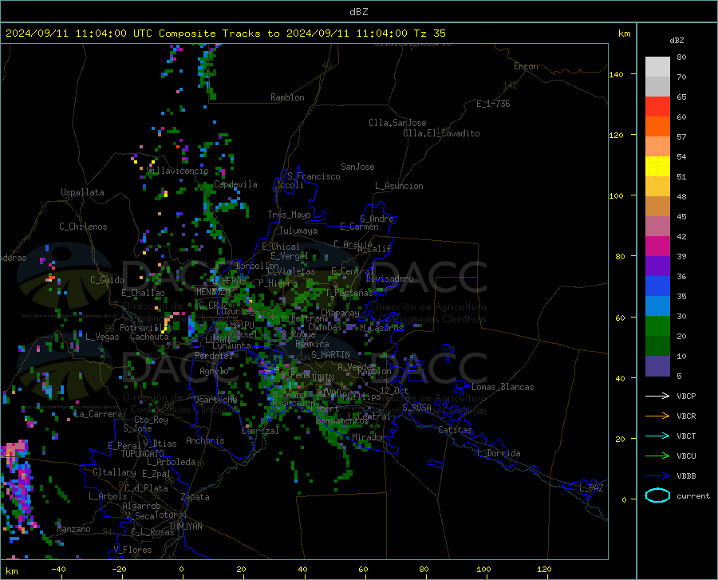Click the VBCP legend label

click(x=686, y=396)
